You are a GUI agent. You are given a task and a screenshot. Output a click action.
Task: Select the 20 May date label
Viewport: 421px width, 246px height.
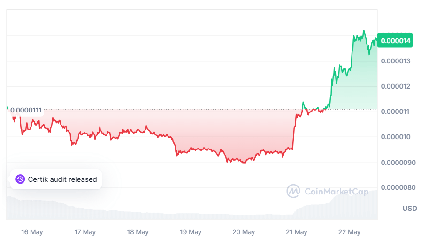tap(244, 232)
